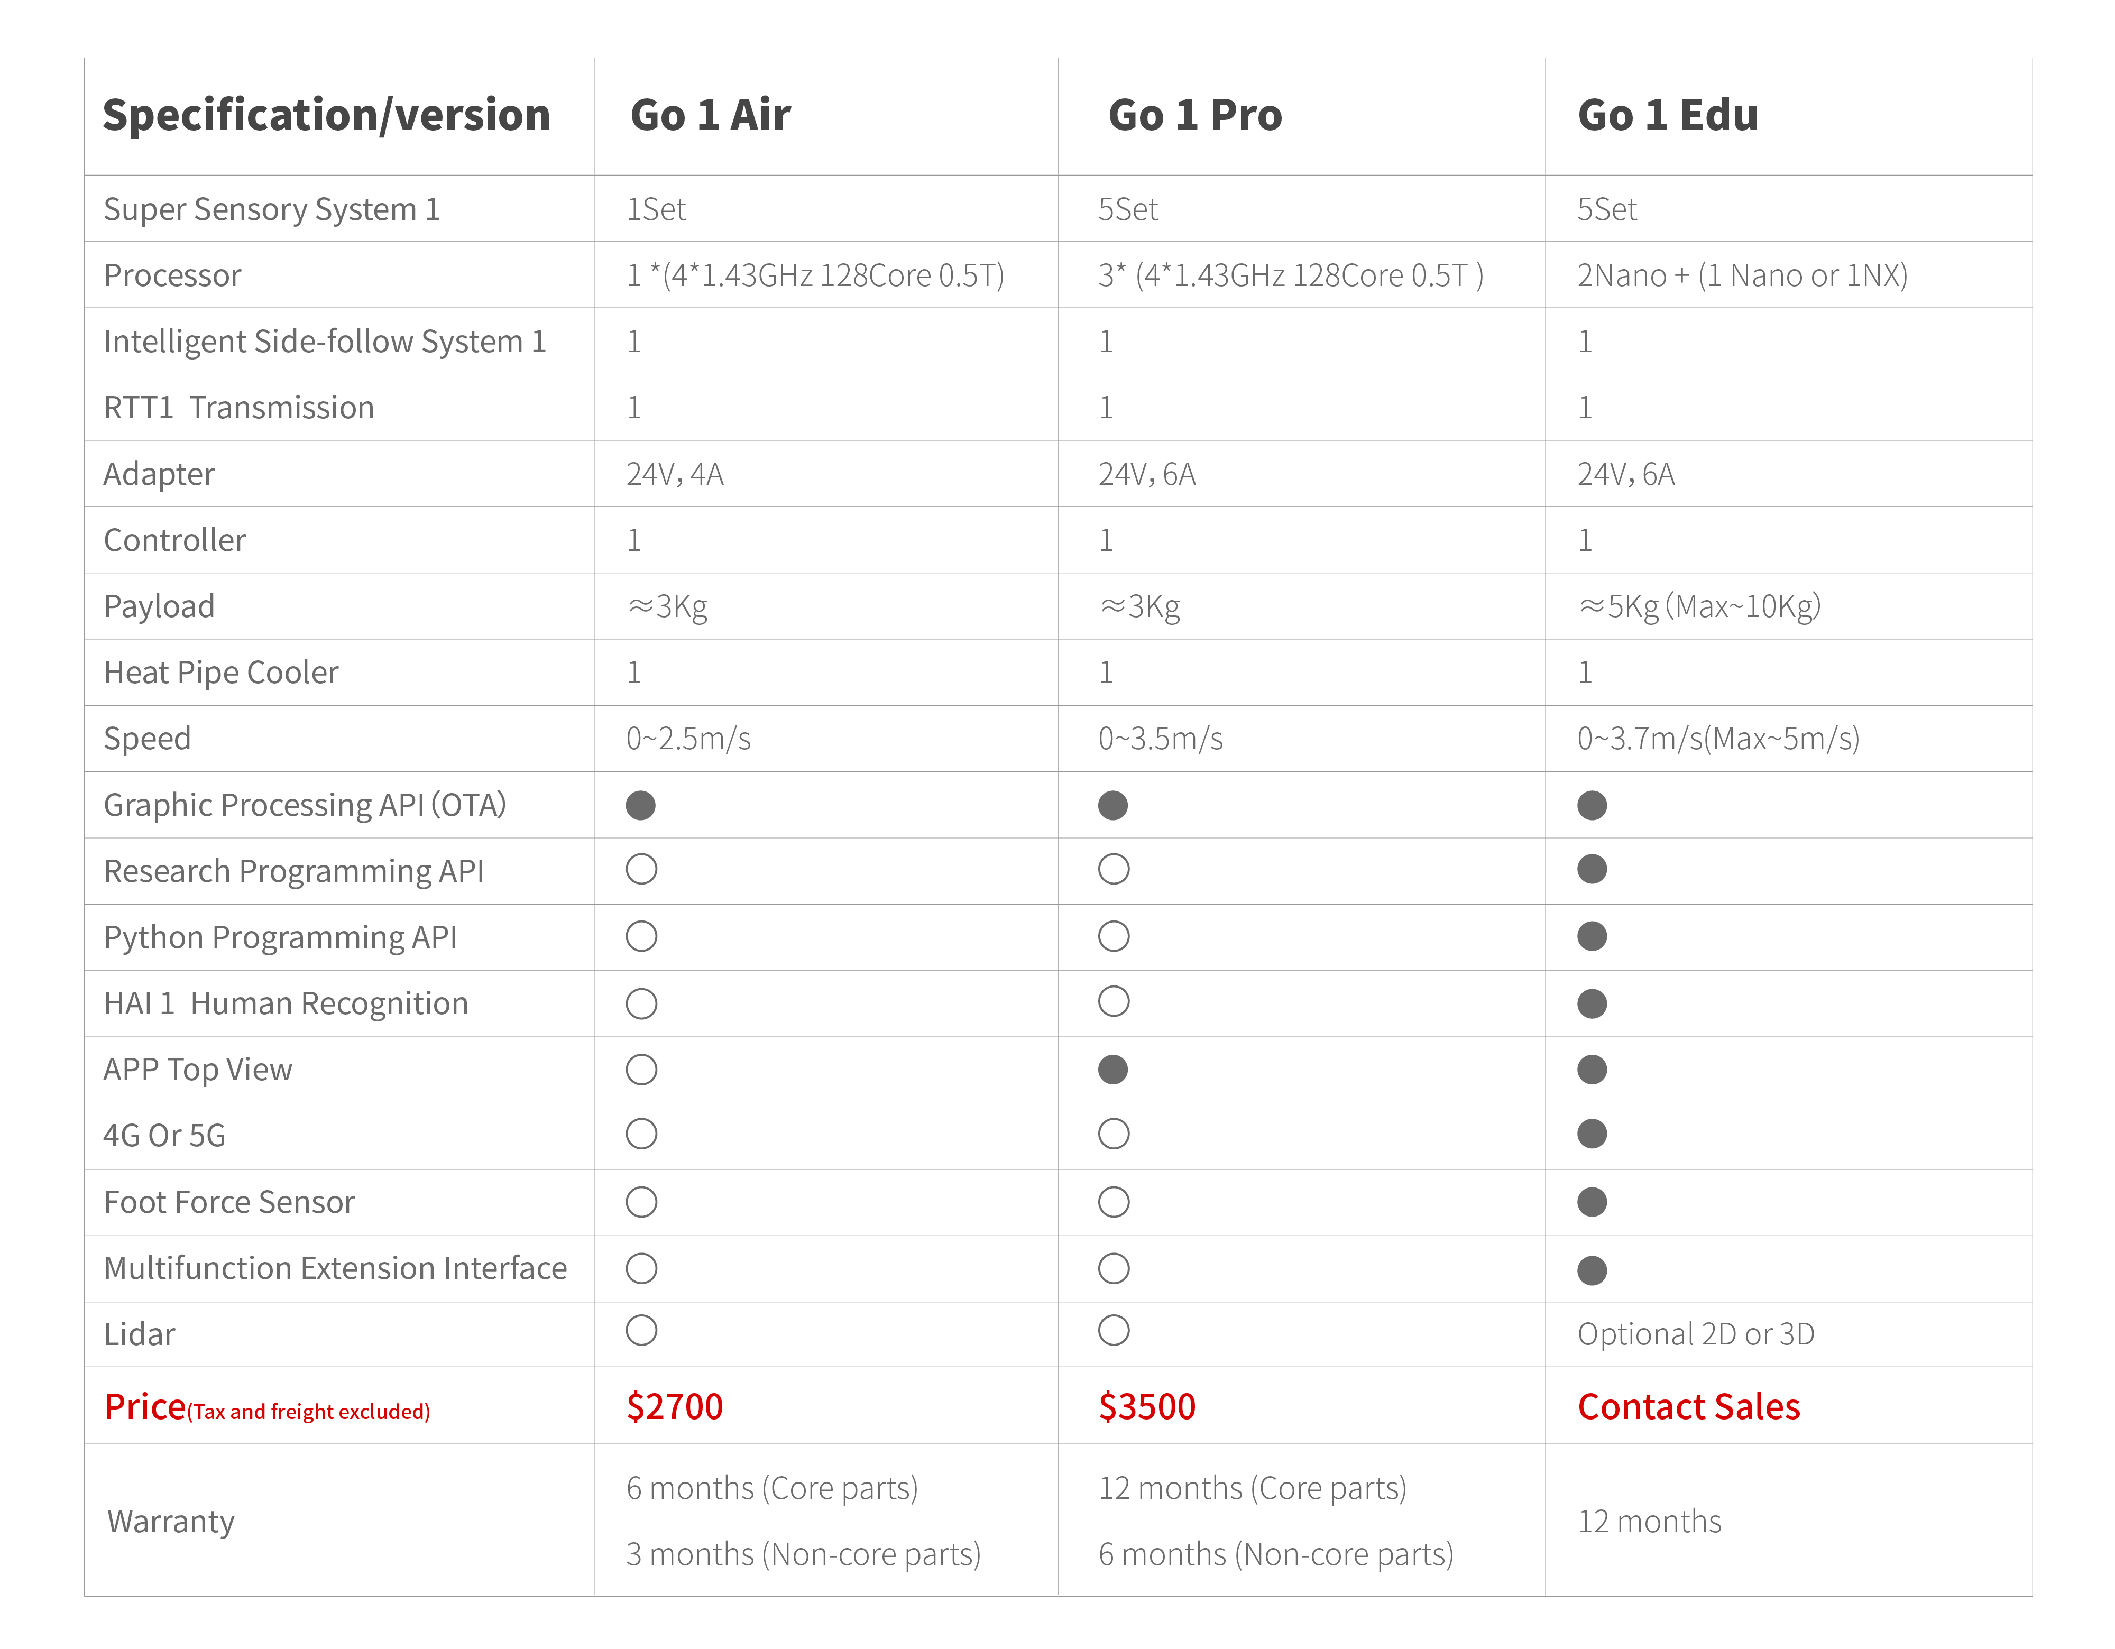Click the Go 1 Air column header
Image resolution: width=2115 pixels, height=1649 pixels.
click(x=710, y=115)
